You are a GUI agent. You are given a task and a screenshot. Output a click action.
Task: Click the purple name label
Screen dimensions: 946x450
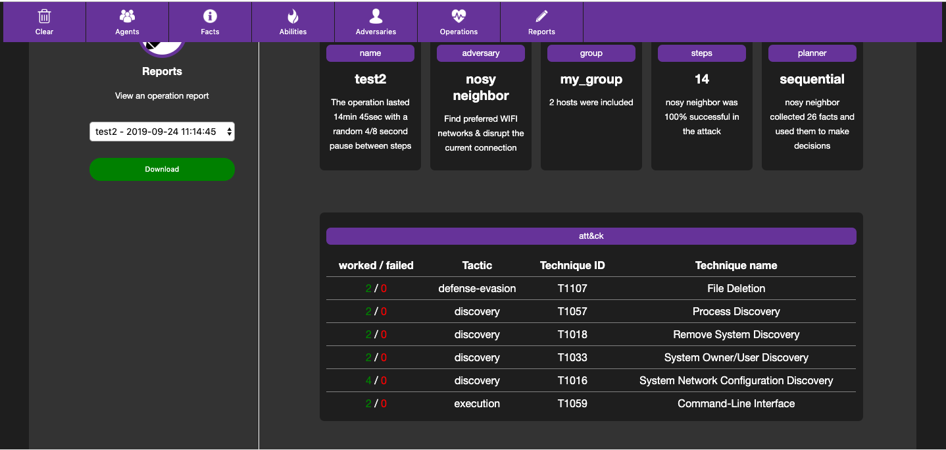370,53
